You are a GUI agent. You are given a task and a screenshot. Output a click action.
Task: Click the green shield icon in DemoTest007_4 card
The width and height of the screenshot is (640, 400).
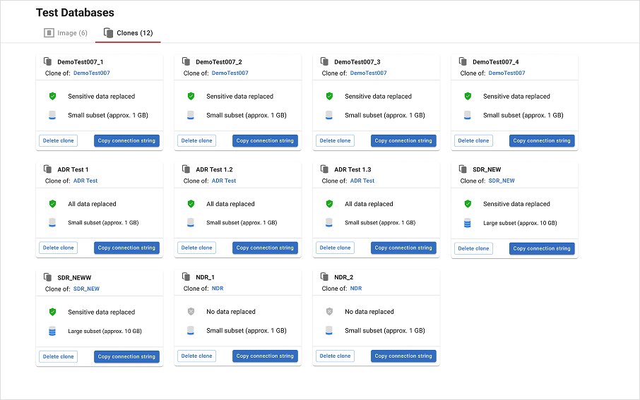tap(468, 97)
